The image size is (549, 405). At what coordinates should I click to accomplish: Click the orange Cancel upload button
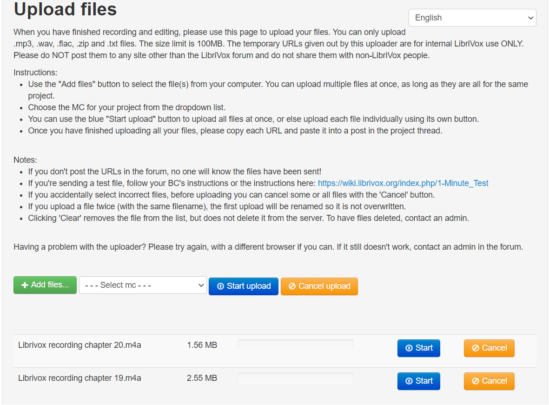pyautogui.click(x=319, y=286)
